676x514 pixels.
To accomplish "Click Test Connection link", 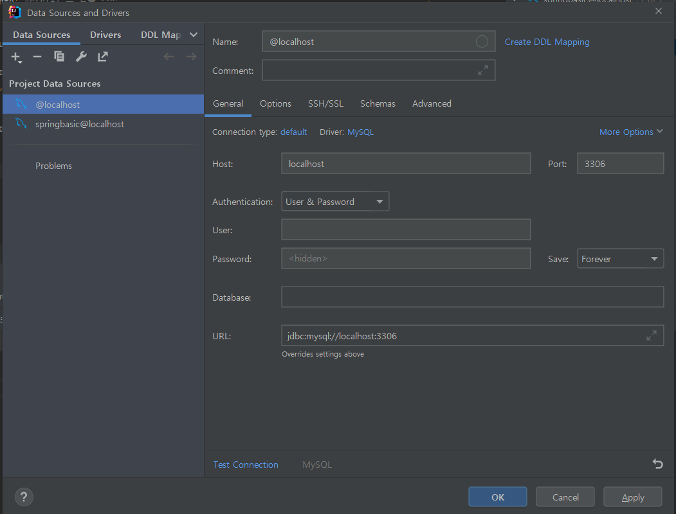I will pyautogui.click(x=246, y=465).
